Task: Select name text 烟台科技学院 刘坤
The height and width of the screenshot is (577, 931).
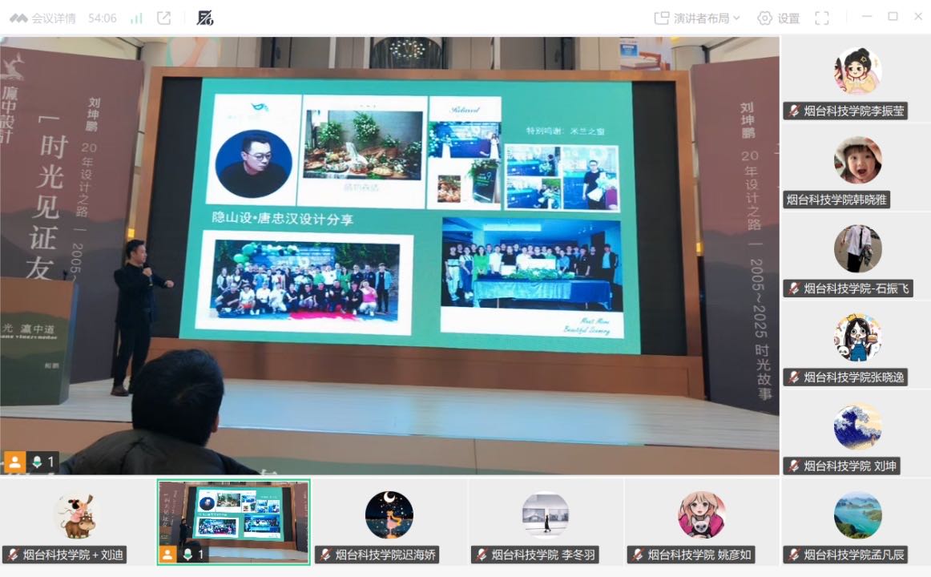Action: coord(850,466)
